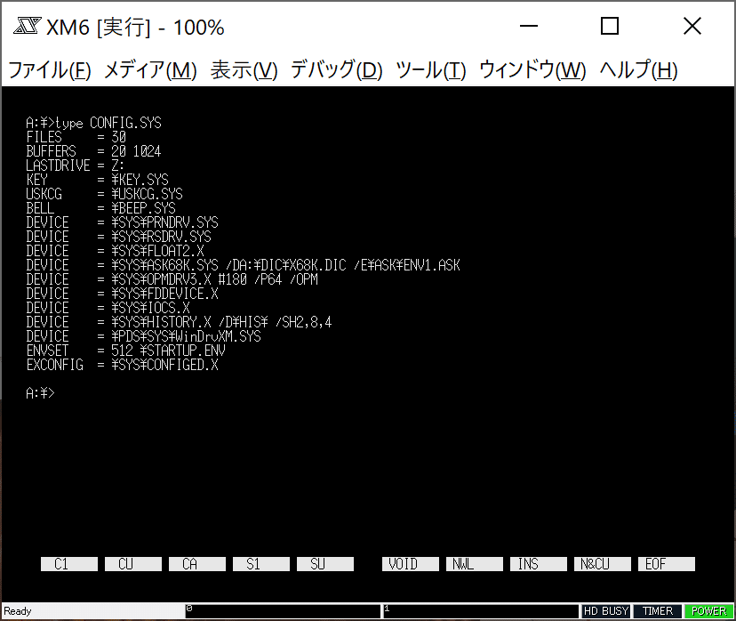This screenshot has width=736, height=621.
Task: Click the '¥SYS¥FLOAT2.X' device line
Action: [x=115, y=251]
